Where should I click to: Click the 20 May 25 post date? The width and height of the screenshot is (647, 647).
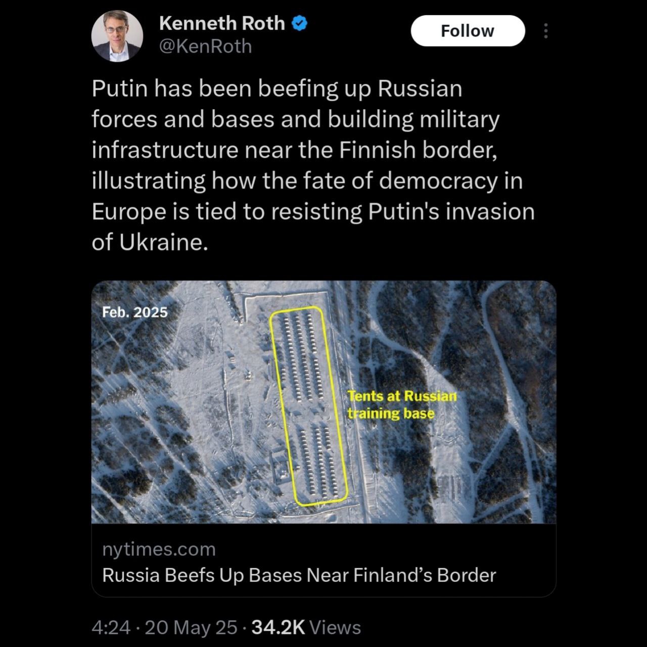pos(191,627)
